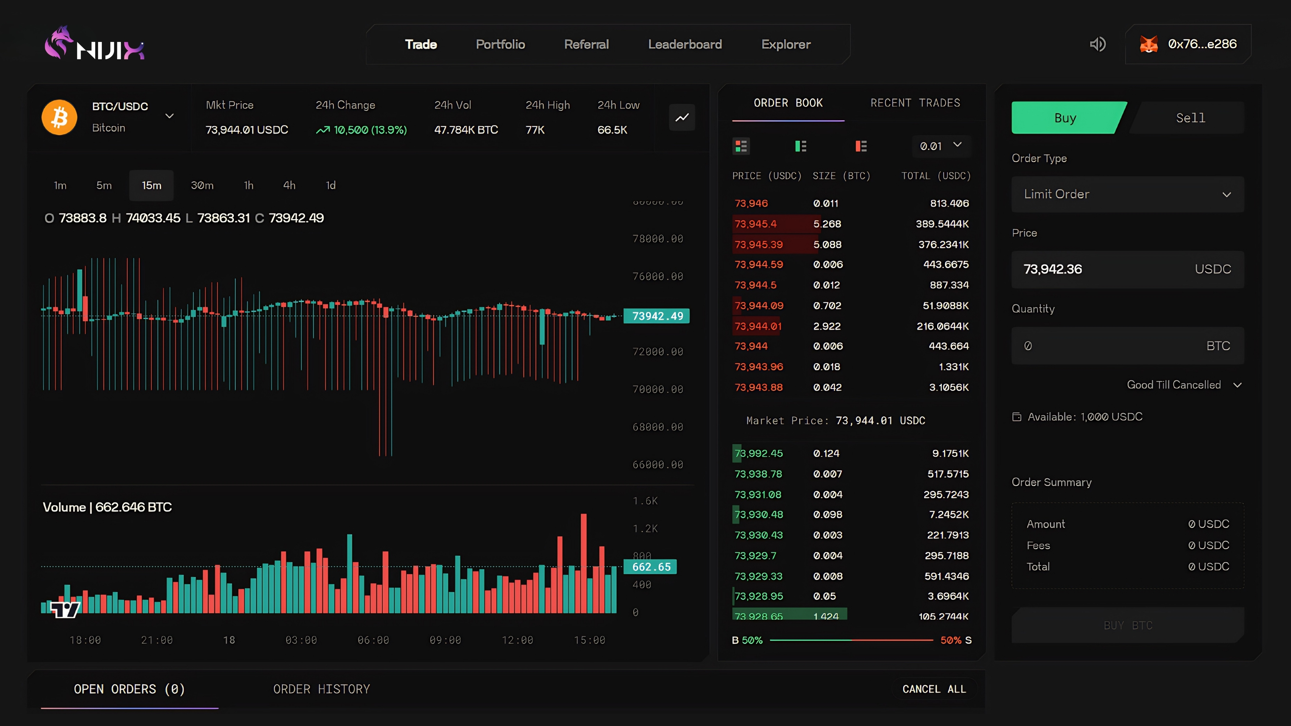Select the 1h chart timeframe
Viewport: 1291px width, 726px height.
[248, 186]
